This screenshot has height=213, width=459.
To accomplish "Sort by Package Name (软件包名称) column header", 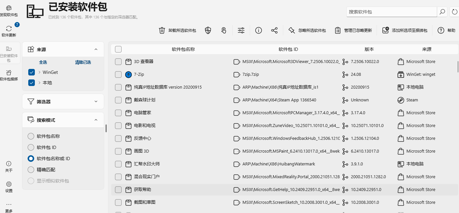I will click(x=183, y=49).
